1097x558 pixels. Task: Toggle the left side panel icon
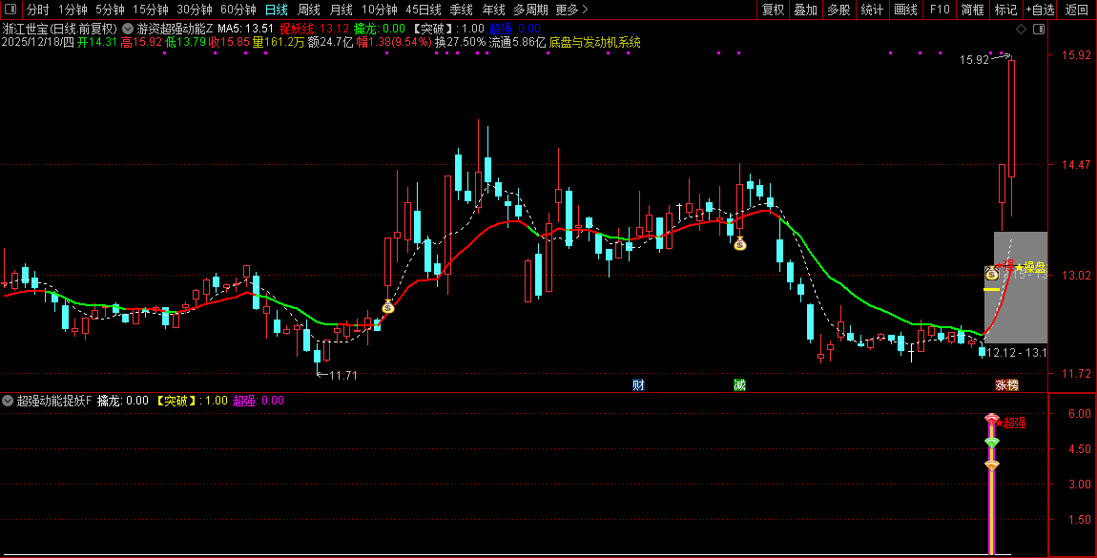point(10,10)
